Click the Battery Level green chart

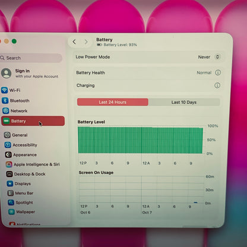click(x=141, y=140)
